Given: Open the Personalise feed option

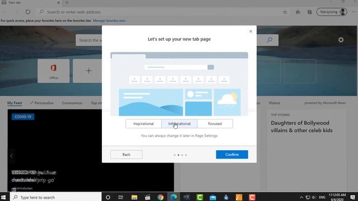Looking at the screenshot, I should pyautogui.click(x=42, y=103).
